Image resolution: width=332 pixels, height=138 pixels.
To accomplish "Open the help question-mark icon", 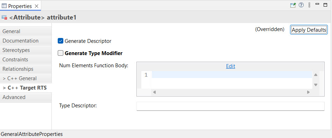I will tap(301, 5).
